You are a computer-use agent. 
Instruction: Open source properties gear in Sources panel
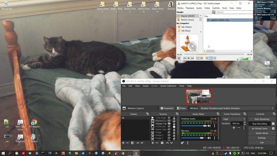point(162,143)
